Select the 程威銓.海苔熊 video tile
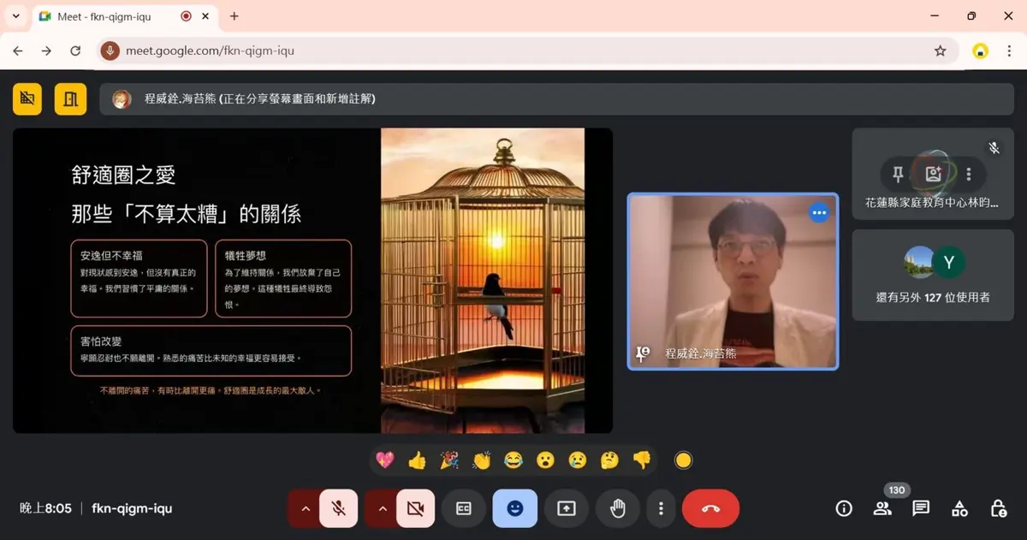This screenshot has width=1027, height=540. (x=733, y=282)
